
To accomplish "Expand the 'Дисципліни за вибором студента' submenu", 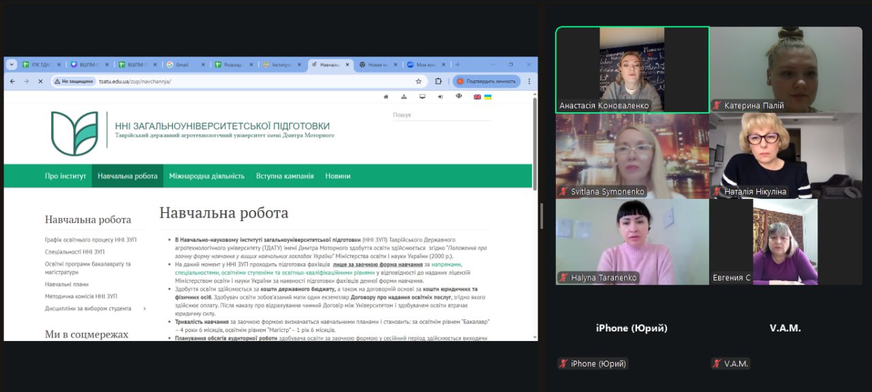I will [x=144, y=308].
